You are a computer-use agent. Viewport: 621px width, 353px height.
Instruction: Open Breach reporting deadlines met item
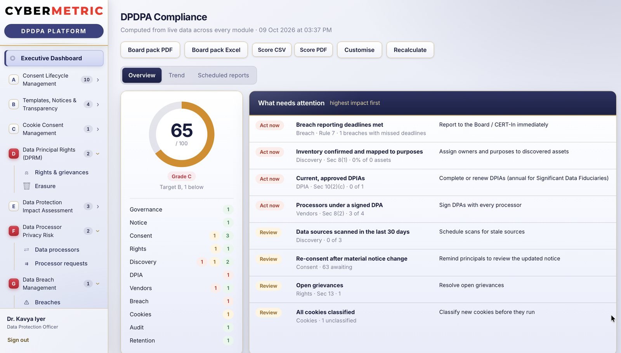[433, 129]
